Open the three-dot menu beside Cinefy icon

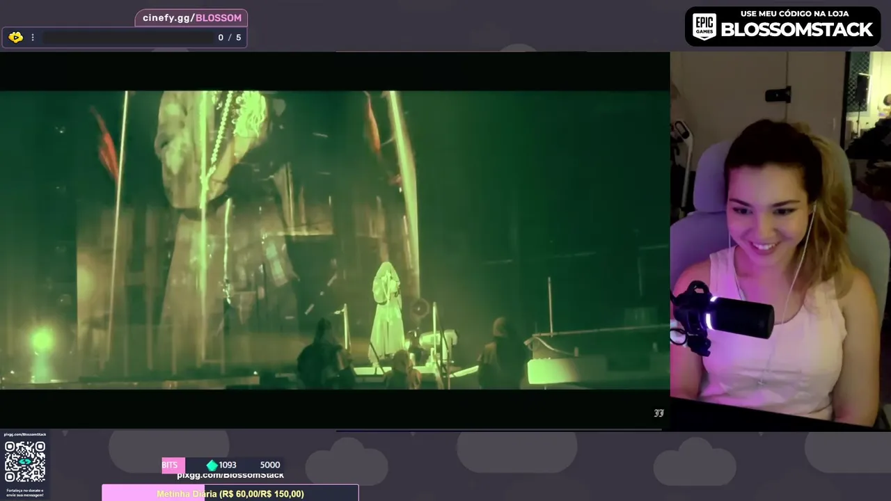(32, 38)
